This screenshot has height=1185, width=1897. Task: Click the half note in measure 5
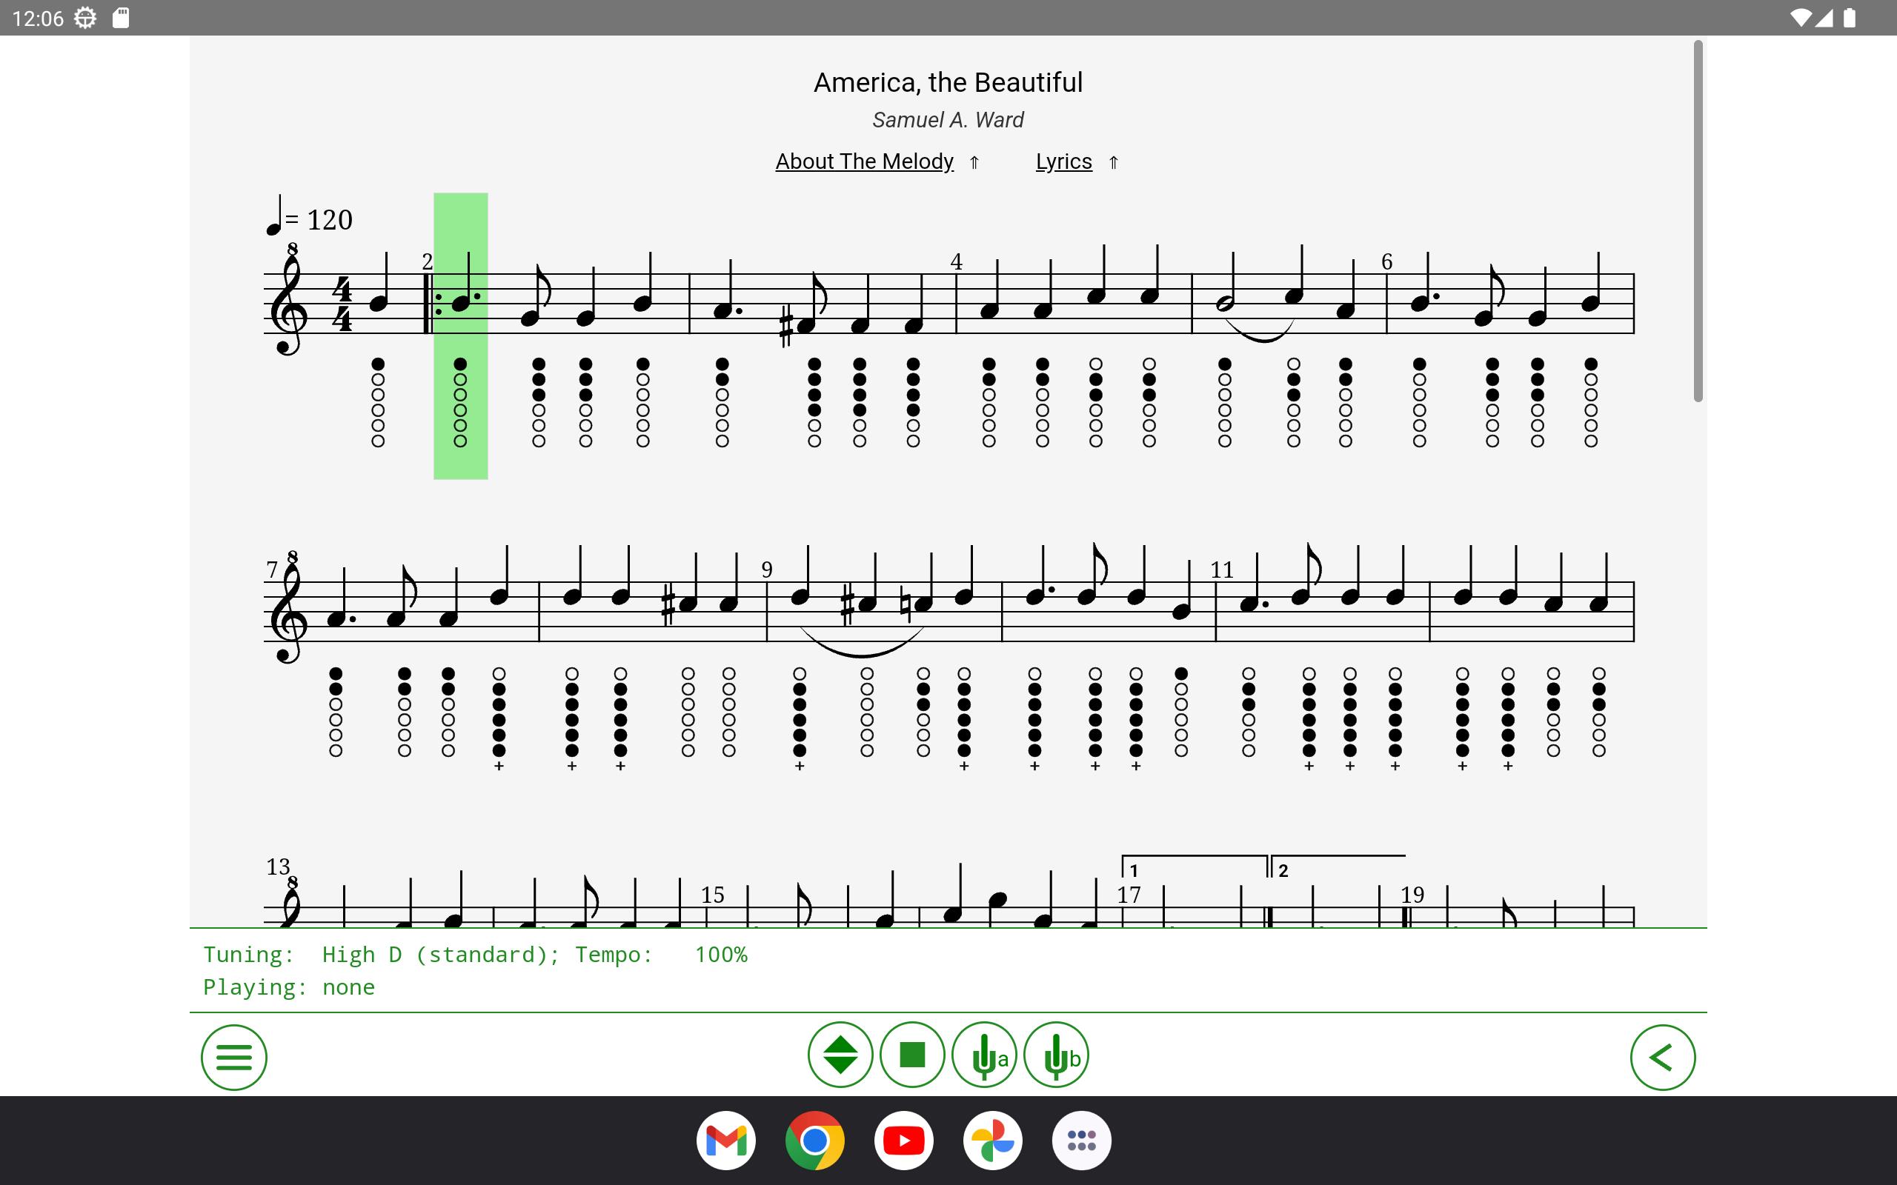(x=1224, y=302)
